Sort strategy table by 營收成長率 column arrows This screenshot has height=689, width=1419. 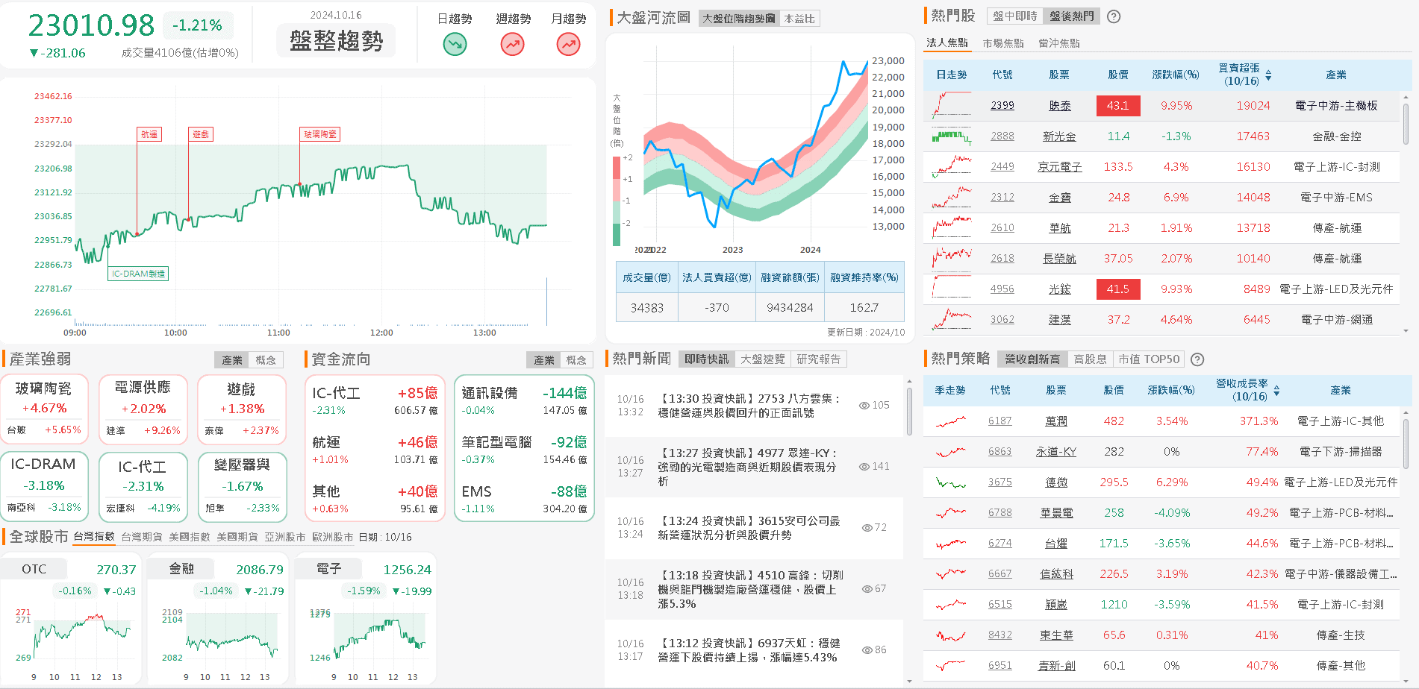(1276, 391)
